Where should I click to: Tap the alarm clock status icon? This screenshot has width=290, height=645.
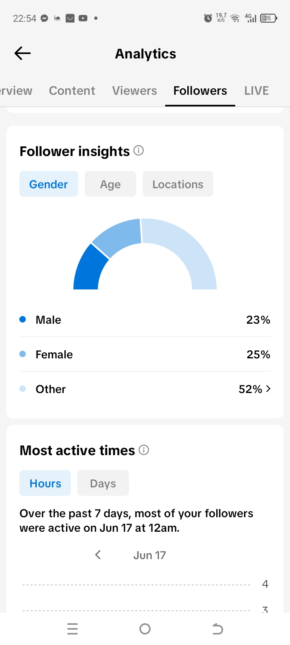tap(208, 18)
